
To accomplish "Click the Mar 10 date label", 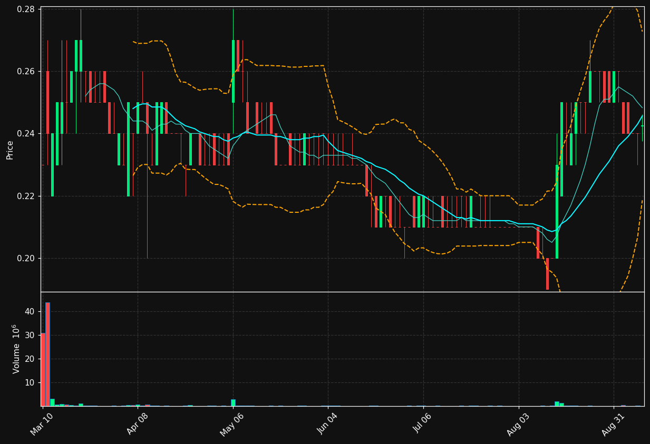I will click(x=42, y=423).
